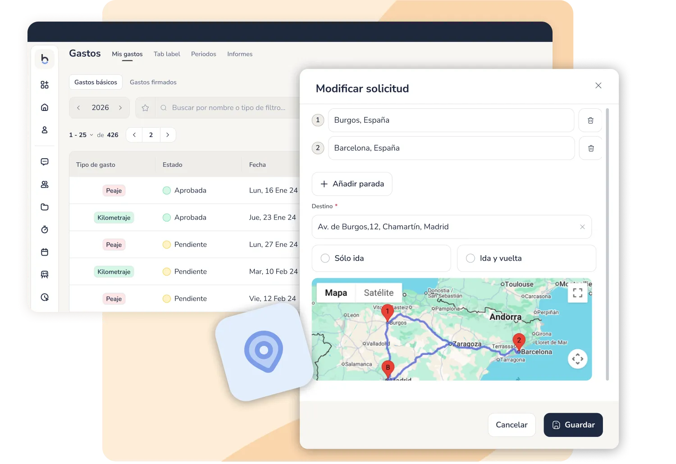Open the Periodos tab

coord(204,54)
